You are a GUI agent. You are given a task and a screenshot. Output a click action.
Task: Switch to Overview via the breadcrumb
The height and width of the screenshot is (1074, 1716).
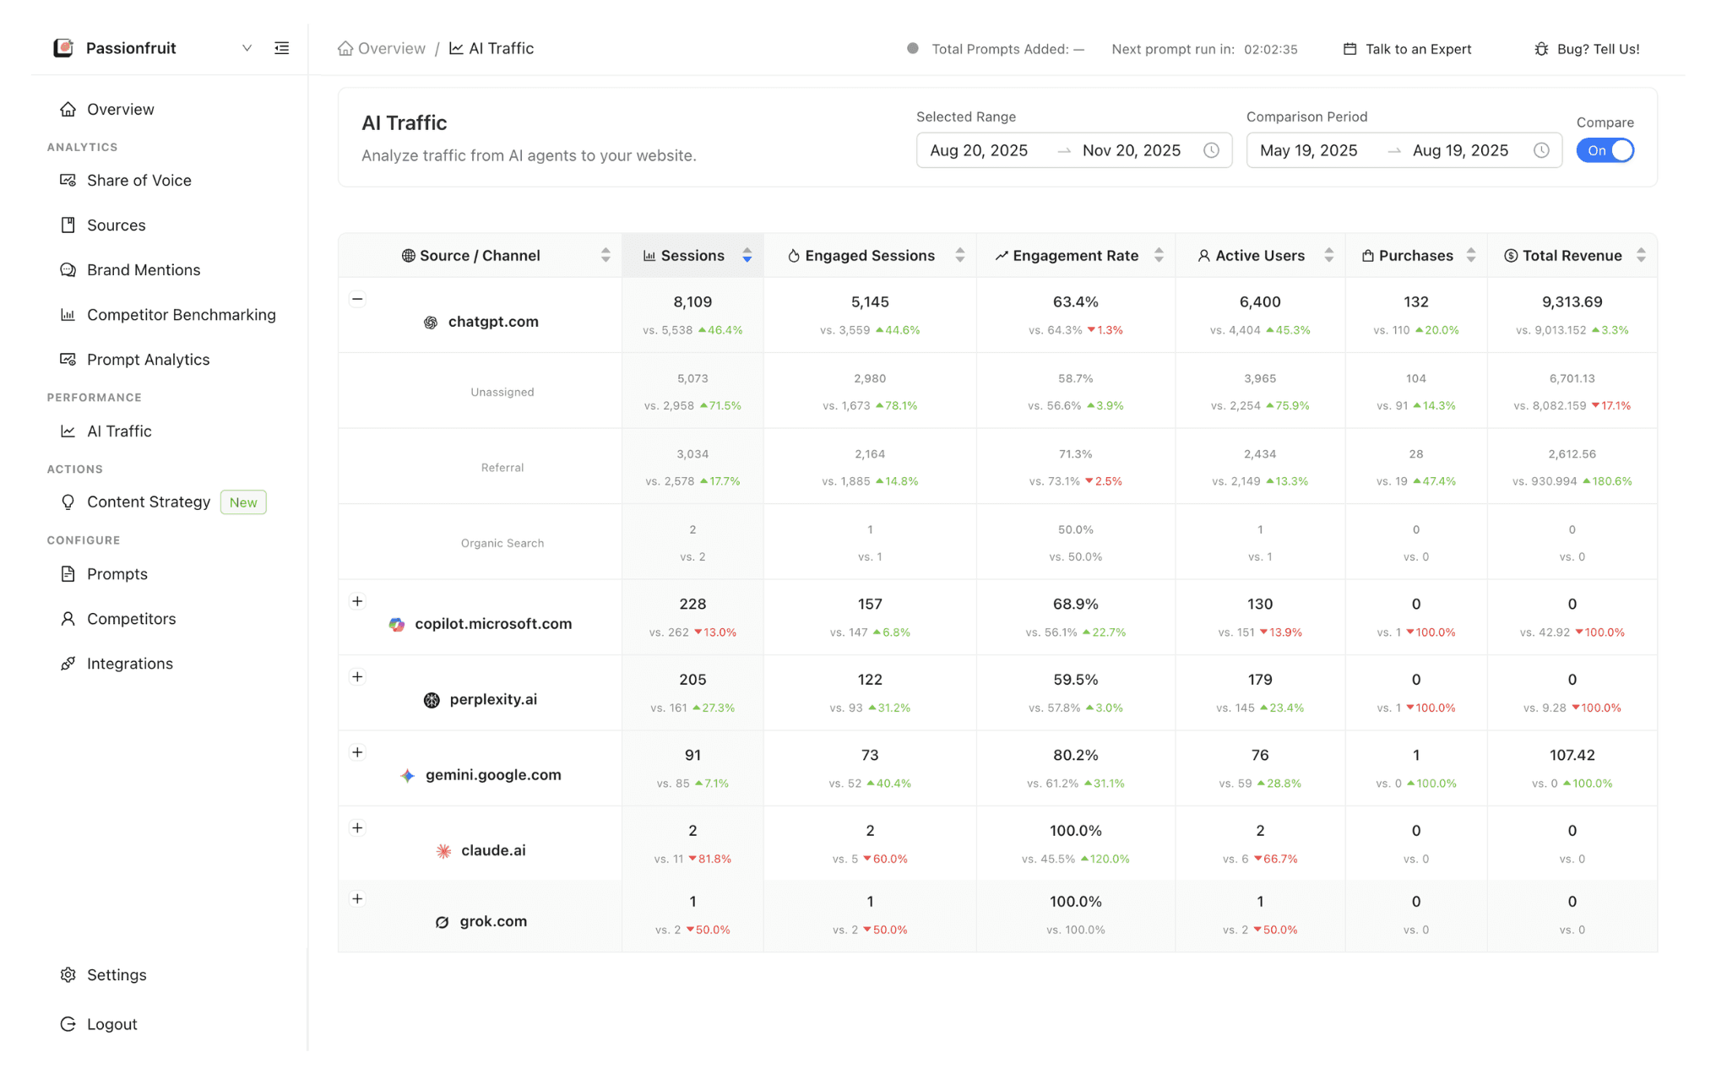390,48
